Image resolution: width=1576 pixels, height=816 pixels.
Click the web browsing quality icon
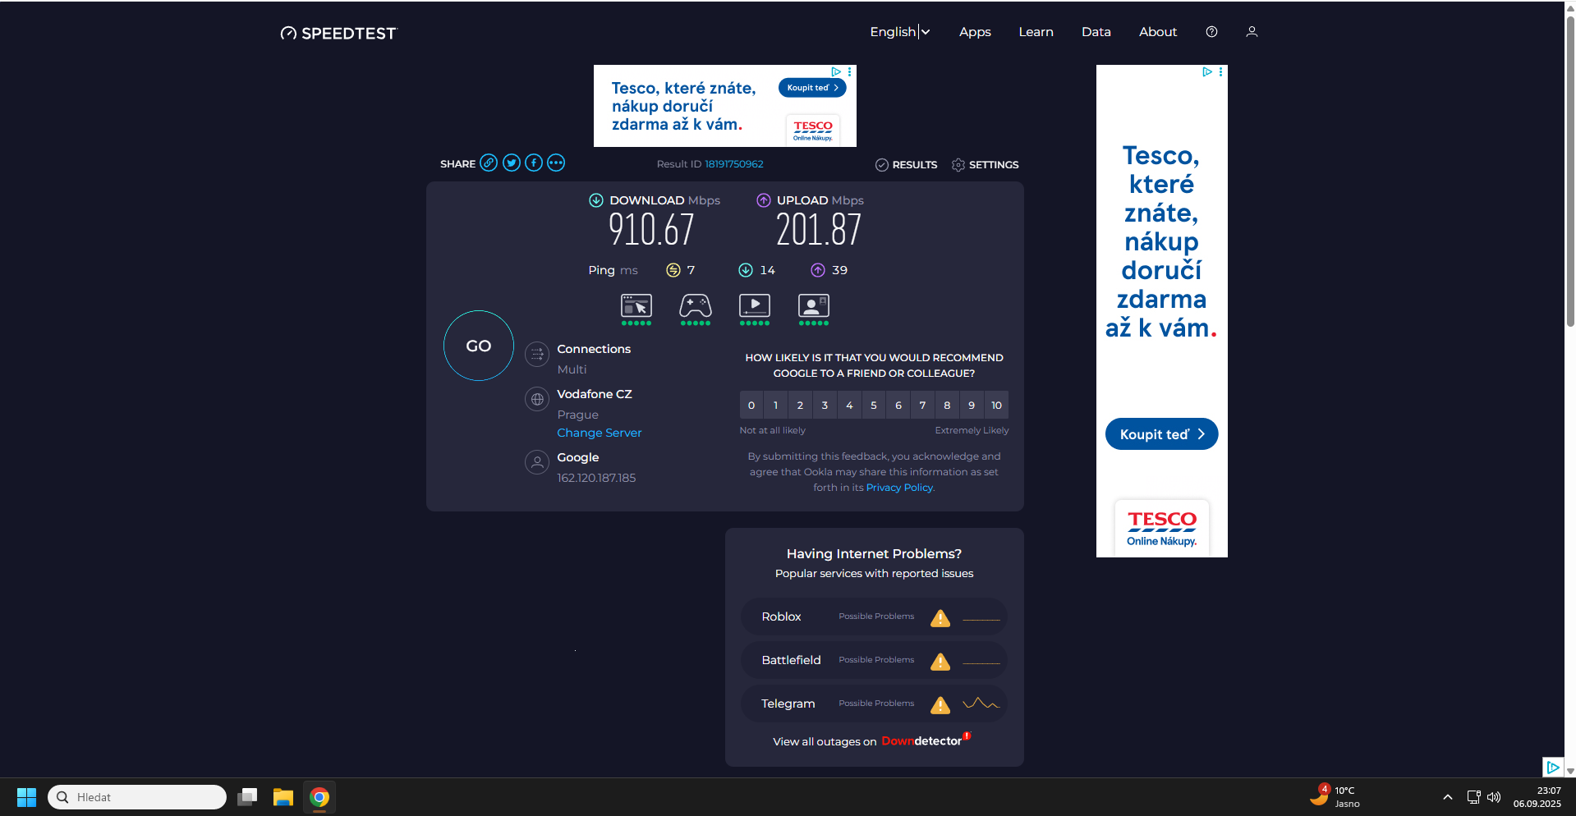coord(636,306)
